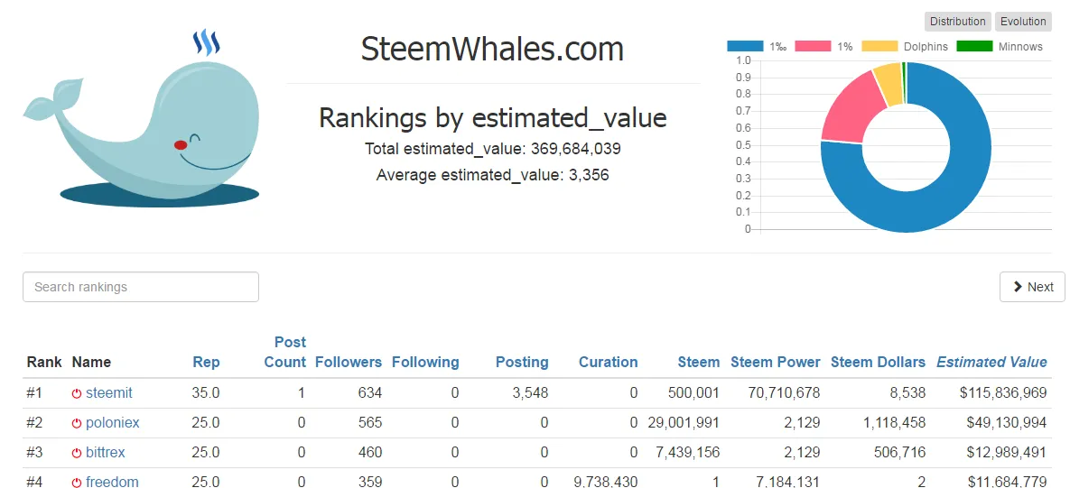The height and width of the screenshot is (488, 1070).
Task: Open the freedom account link
Action: (x=112, y=482)
